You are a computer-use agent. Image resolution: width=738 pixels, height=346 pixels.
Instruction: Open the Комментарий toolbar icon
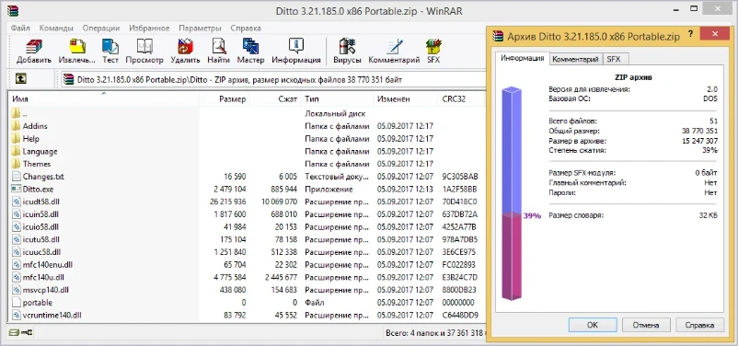[x=395, y=46]
